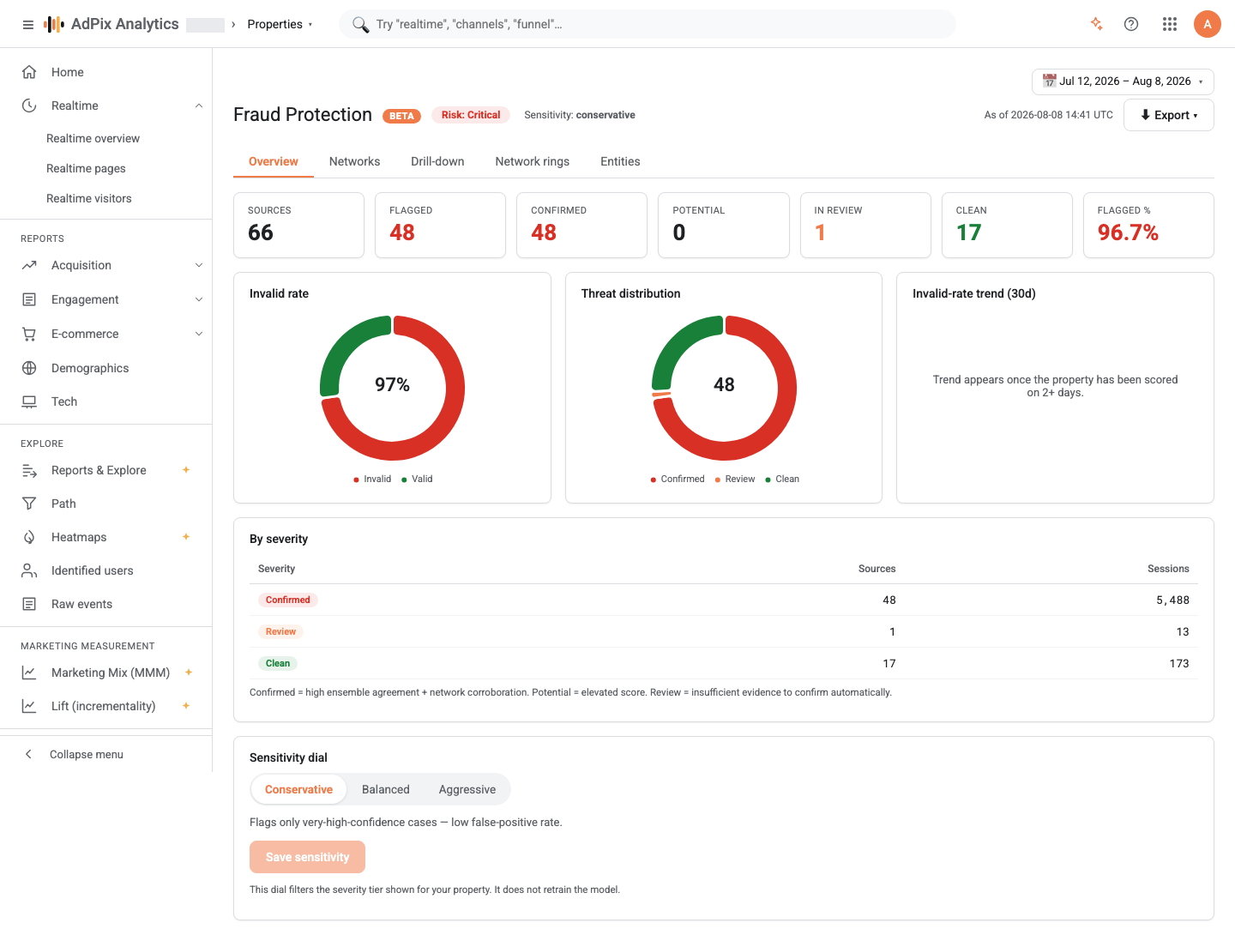Open Reports & Explore item
This screenshot has width=1235, height=941.
106,470
